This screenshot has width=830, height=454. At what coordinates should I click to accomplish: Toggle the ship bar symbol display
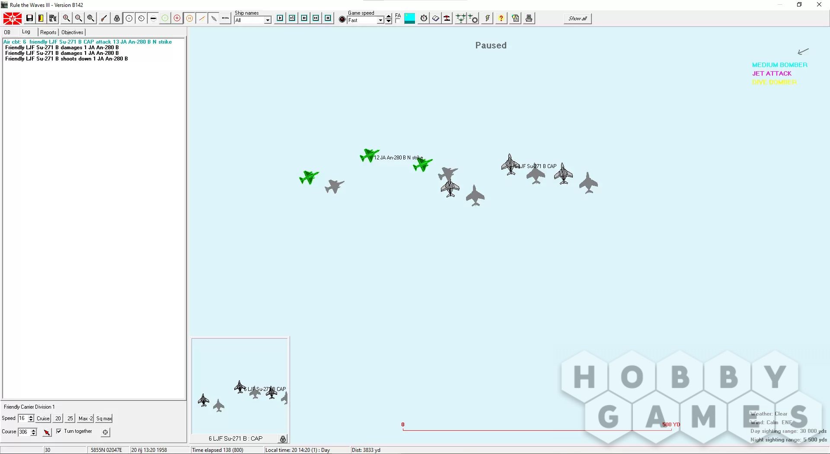(153, 19)
